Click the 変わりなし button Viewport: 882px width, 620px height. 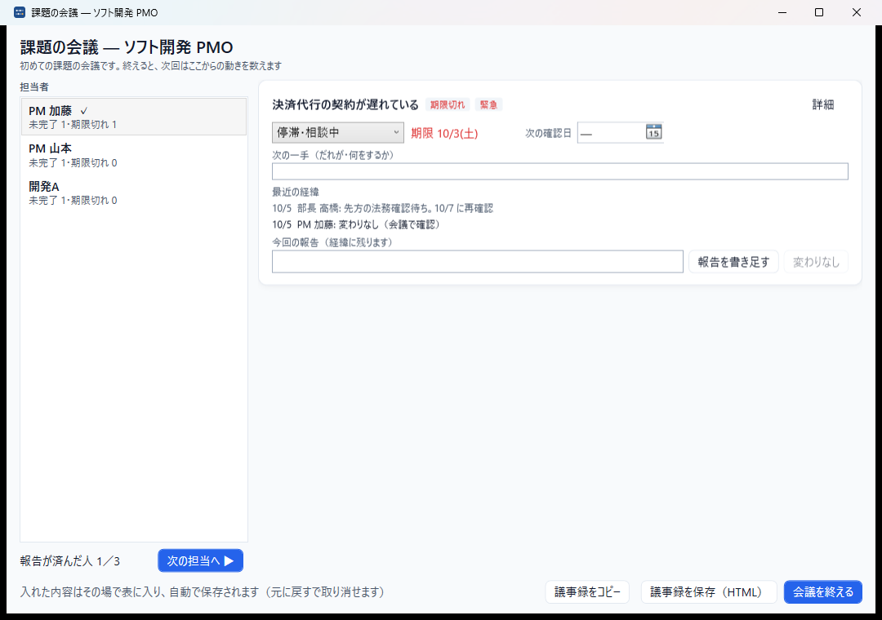[816, 262]
